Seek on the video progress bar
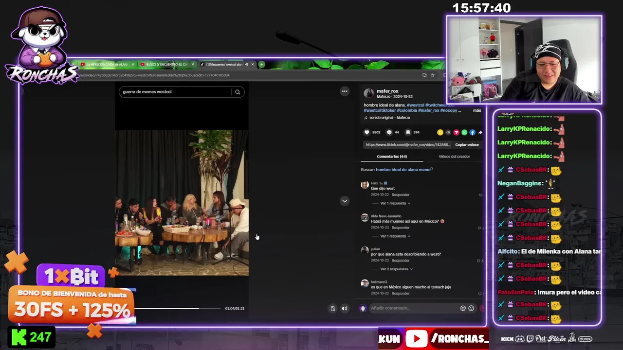623x350 pixels. (x=178, y=308)
